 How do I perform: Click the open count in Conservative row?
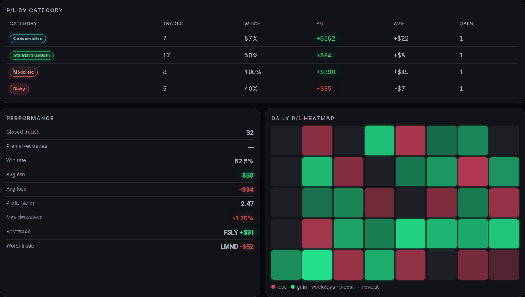coord(461,39)
